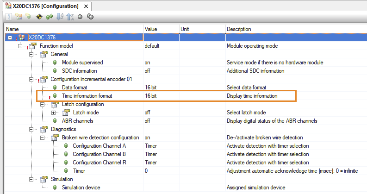Screen dimensions: 367x194
Task: Click the double gray spheres toolbar icon
Action: coord(90,17)
